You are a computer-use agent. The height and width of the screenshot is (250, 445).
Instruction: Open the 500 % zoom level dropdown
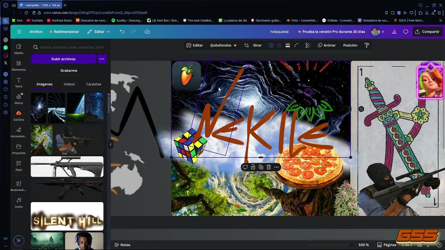[364, 245]
